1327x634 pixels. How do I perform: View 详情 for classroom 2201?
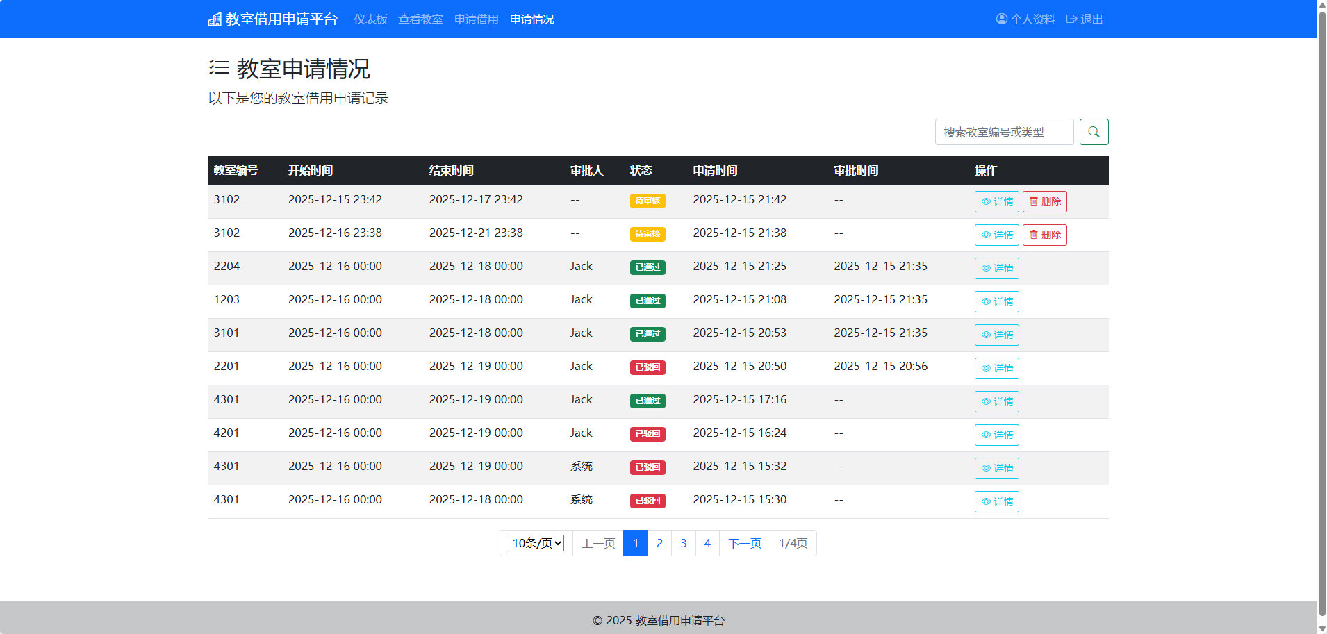[x=996, y=368]
